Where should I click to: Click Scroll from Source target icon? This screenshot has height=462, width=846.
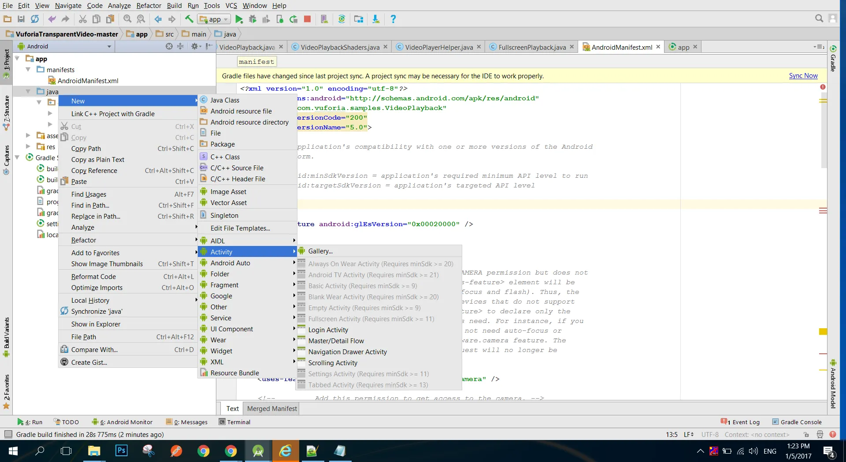(x=169, y=46)
